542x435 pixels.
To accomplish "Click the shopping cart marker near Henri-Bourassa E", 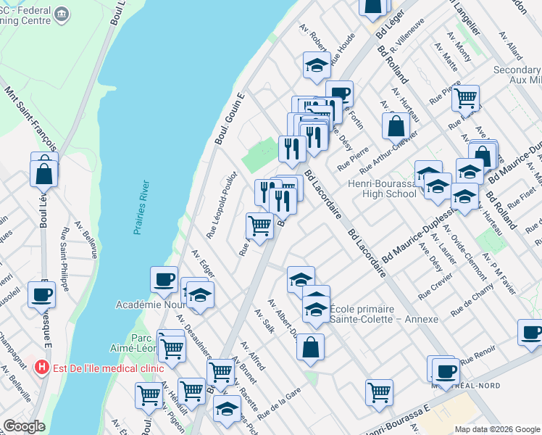I will 379,395.
